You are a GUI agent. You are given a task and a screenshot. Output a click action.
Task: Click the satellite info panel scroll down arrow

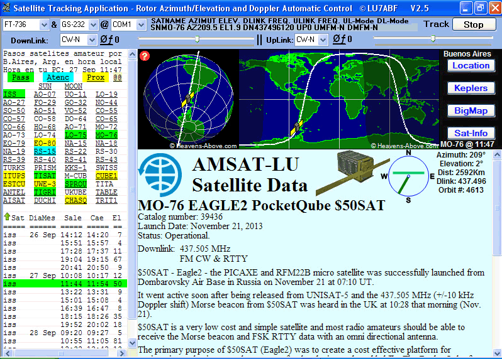(x=497, y=353)
